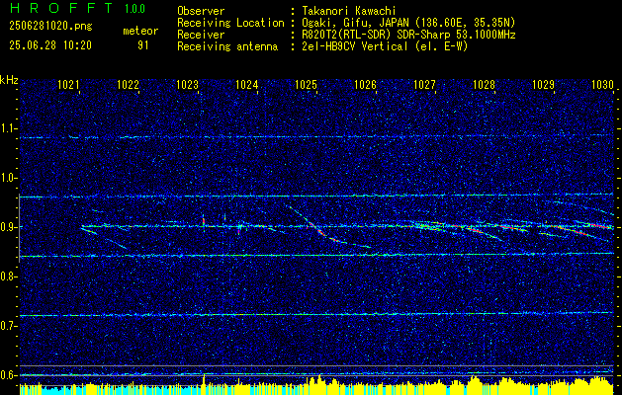Click the Receiver label

(201, 35)
